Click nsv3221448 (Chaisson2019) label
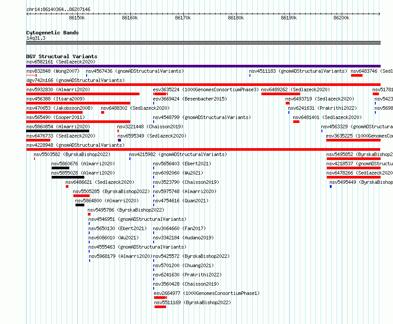393x324 pixels. [150, 127]
